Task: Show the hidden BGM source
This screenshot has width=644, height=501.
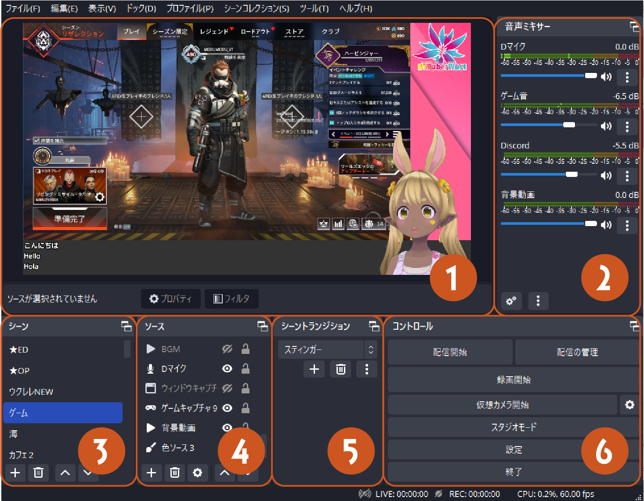Action: (x=227, y=349)
